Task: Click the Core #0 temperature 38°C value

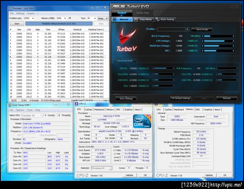Action: [x=26, y=156]
